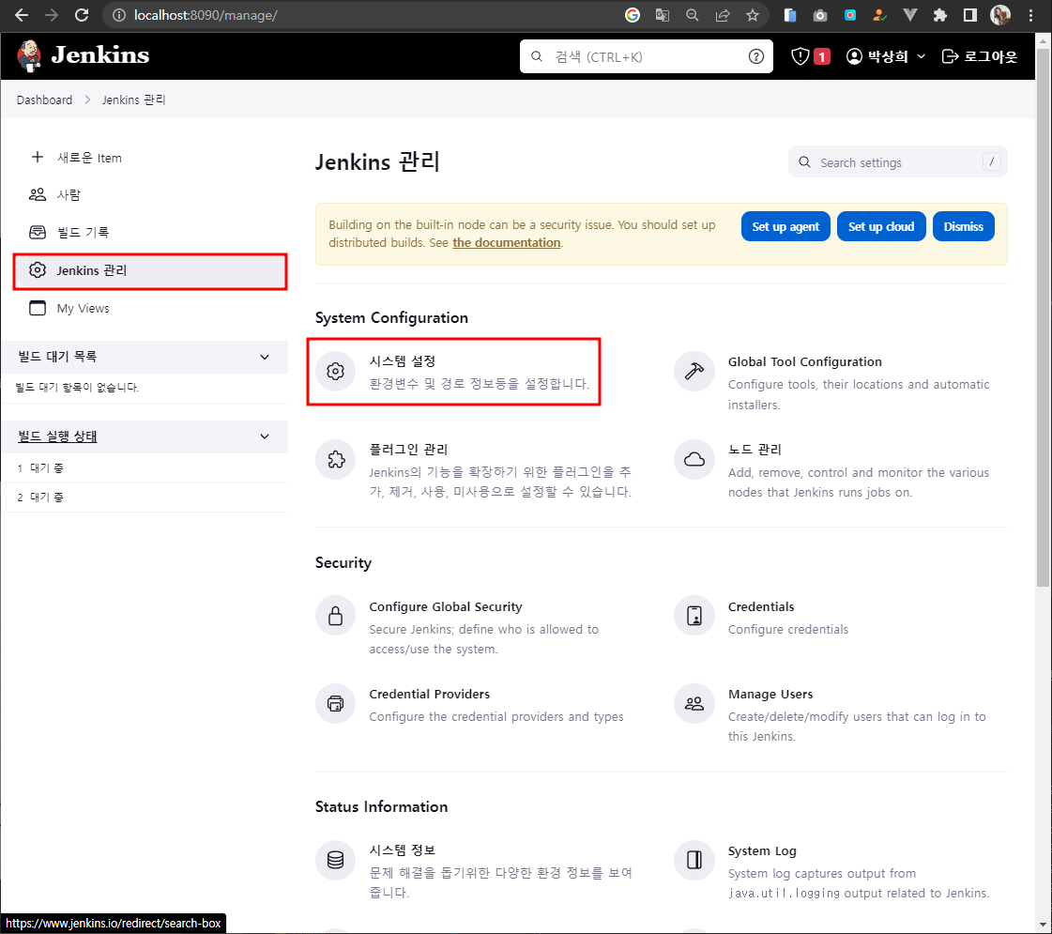Open Credentials settings title
Viewport: 1052px width, 934px height.
pyautogui.click(x=761, y=606)
